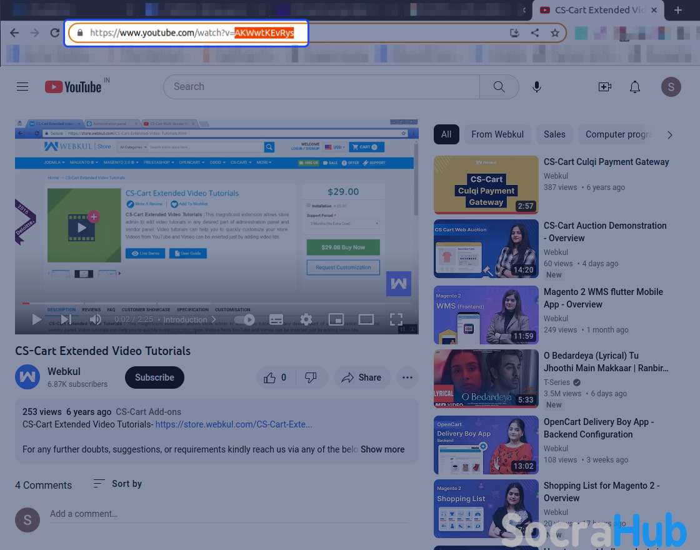
Task: Select the Sales filter chip
Action: [x=554, y=134]
